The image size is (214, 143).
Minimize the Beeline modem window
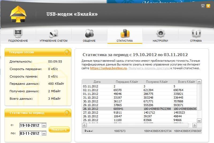[203, 6]
